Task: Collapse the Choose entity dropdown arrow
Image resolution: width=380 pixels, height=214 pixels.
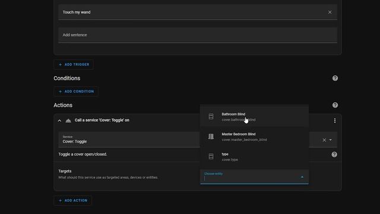Action: (x=302, y=177)
